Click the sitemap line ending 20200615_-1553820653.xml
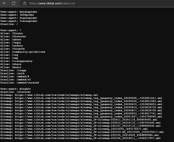The width and height of the screenshot is (174, 142). [x=81, y=104]
